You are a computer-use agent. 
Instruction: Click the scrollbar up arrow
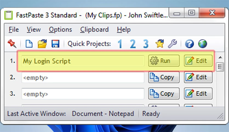[x=220, y=58]
